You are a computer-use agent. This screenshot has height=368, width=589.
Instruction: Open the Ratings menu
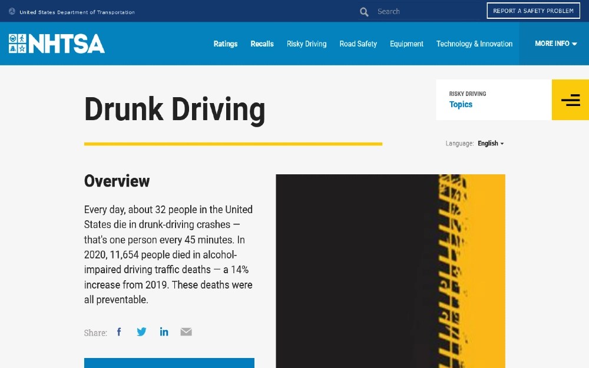coord(226,44)
